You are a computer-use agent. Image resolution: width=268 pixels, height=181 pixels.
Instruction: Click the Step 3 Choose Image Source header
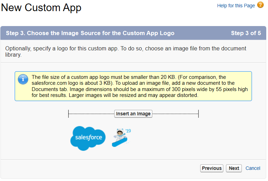click(x=90, y=33)
